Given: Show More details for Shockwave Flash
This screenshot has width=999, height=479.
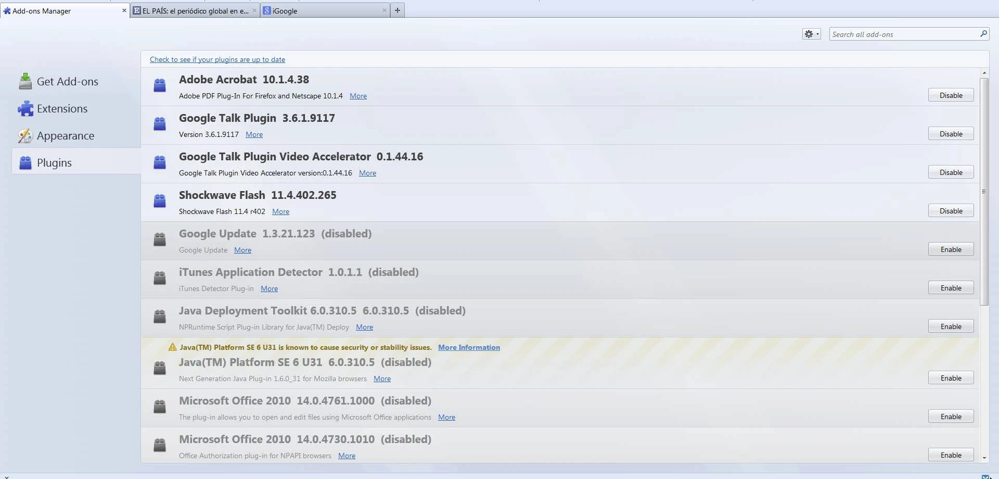Looking at the screenshot, I should [x=280, y=211].
